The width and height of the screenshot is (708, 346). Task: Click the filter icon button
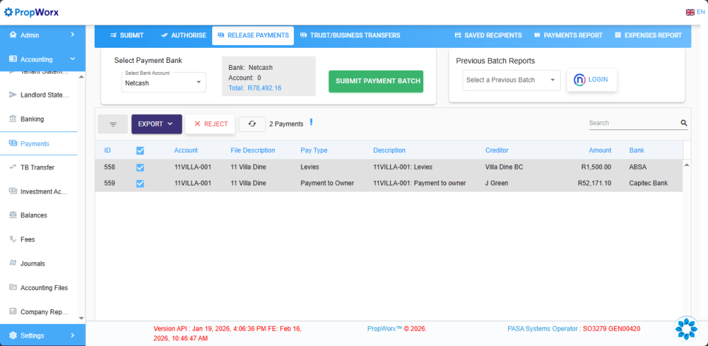pos(113,125)
